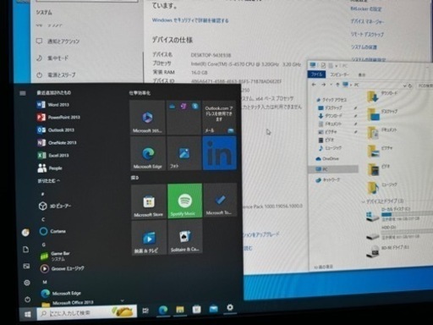Viewport: 433px width, 325px height.
Task: Open Task View on the taskbar
Action: (x=145, y=311)
